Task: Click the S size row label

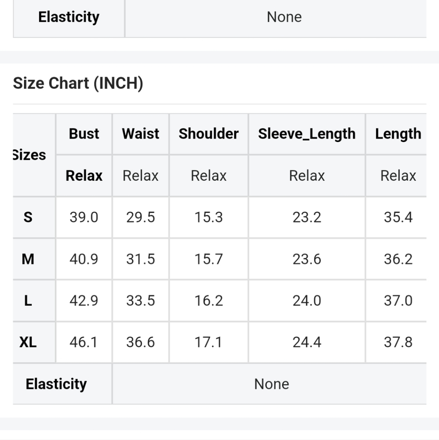Action: point(28,217)
